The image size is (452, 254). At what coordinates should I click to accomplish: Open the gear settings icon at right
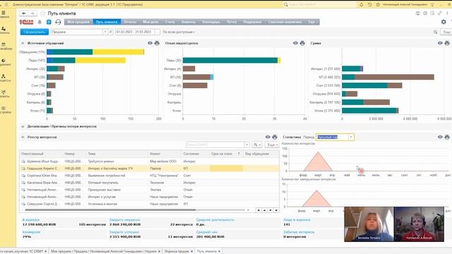(444, 22)
